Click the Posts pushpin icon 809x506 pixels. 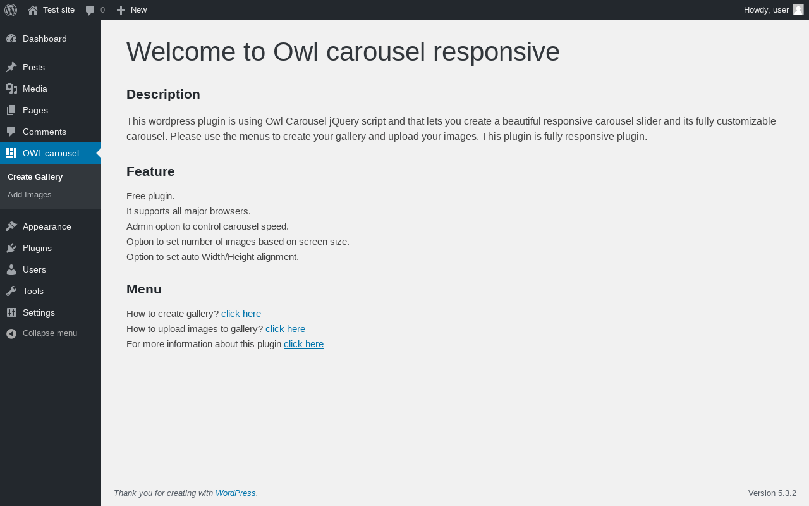[11, 67]
